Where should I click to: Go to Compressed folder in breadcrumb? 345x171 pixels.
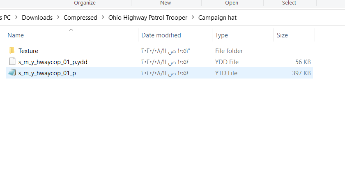[80, 18]
